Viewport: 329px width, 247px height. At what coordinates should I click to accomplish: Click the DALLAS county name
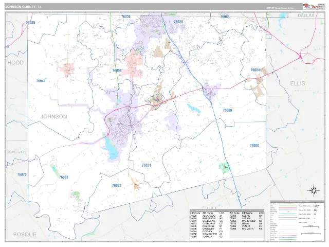click(306, 15)
